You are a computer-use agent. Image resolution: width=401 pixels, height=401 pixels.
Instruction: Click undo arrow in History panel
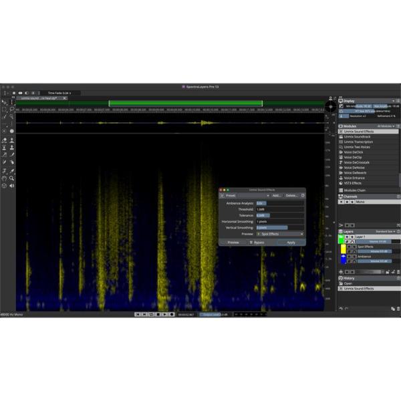click(341, 309)
